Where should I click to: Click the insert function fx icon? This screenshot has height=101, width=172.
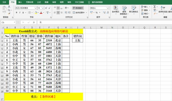pos(34,22)
